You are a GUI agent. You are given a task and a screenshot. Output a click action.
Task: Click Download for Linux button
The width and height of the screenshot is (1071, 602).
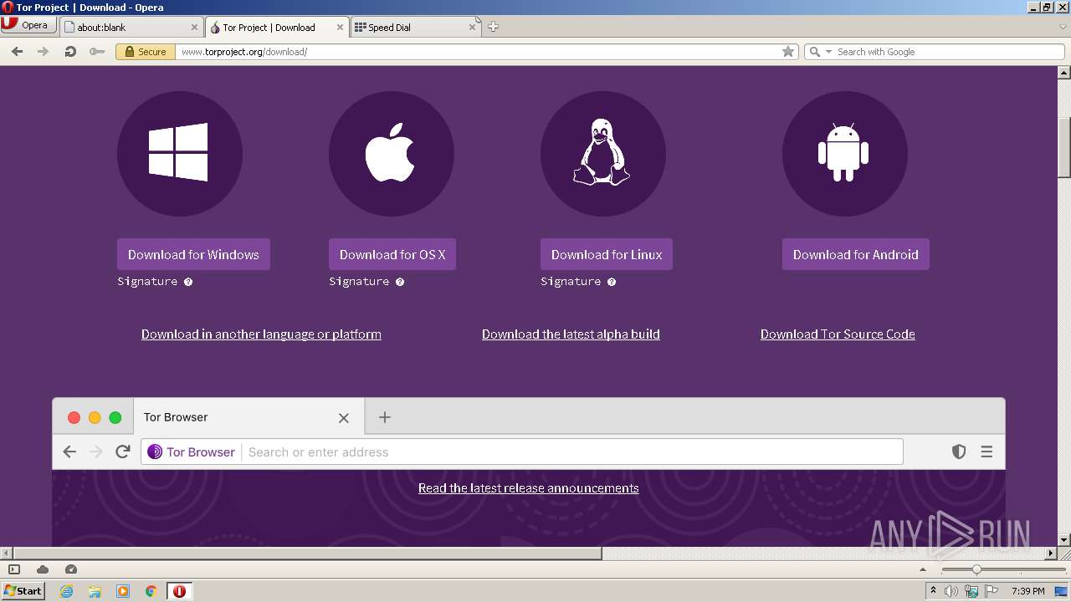coord(607,254)
